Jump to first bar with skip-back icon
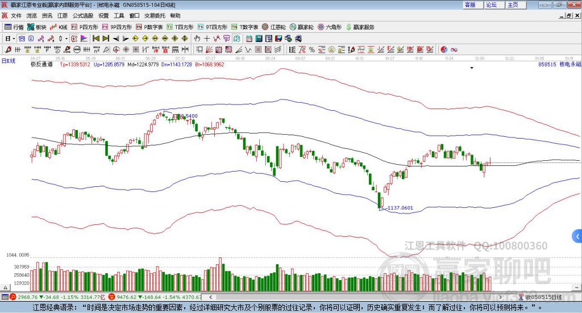The height and width of the screenshot is (313, 582). pyautogui.click(x=95, y=39)
